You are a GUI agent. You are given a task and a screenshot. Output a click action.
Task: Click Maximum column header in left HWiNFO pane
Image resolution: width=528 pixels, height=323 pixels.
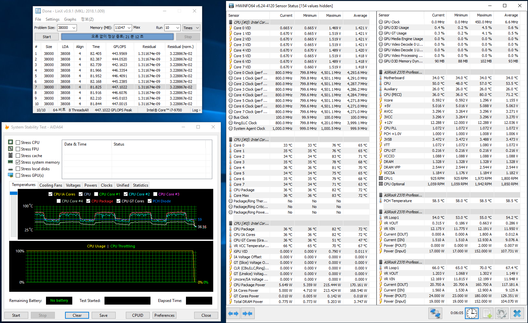point(331,15)
